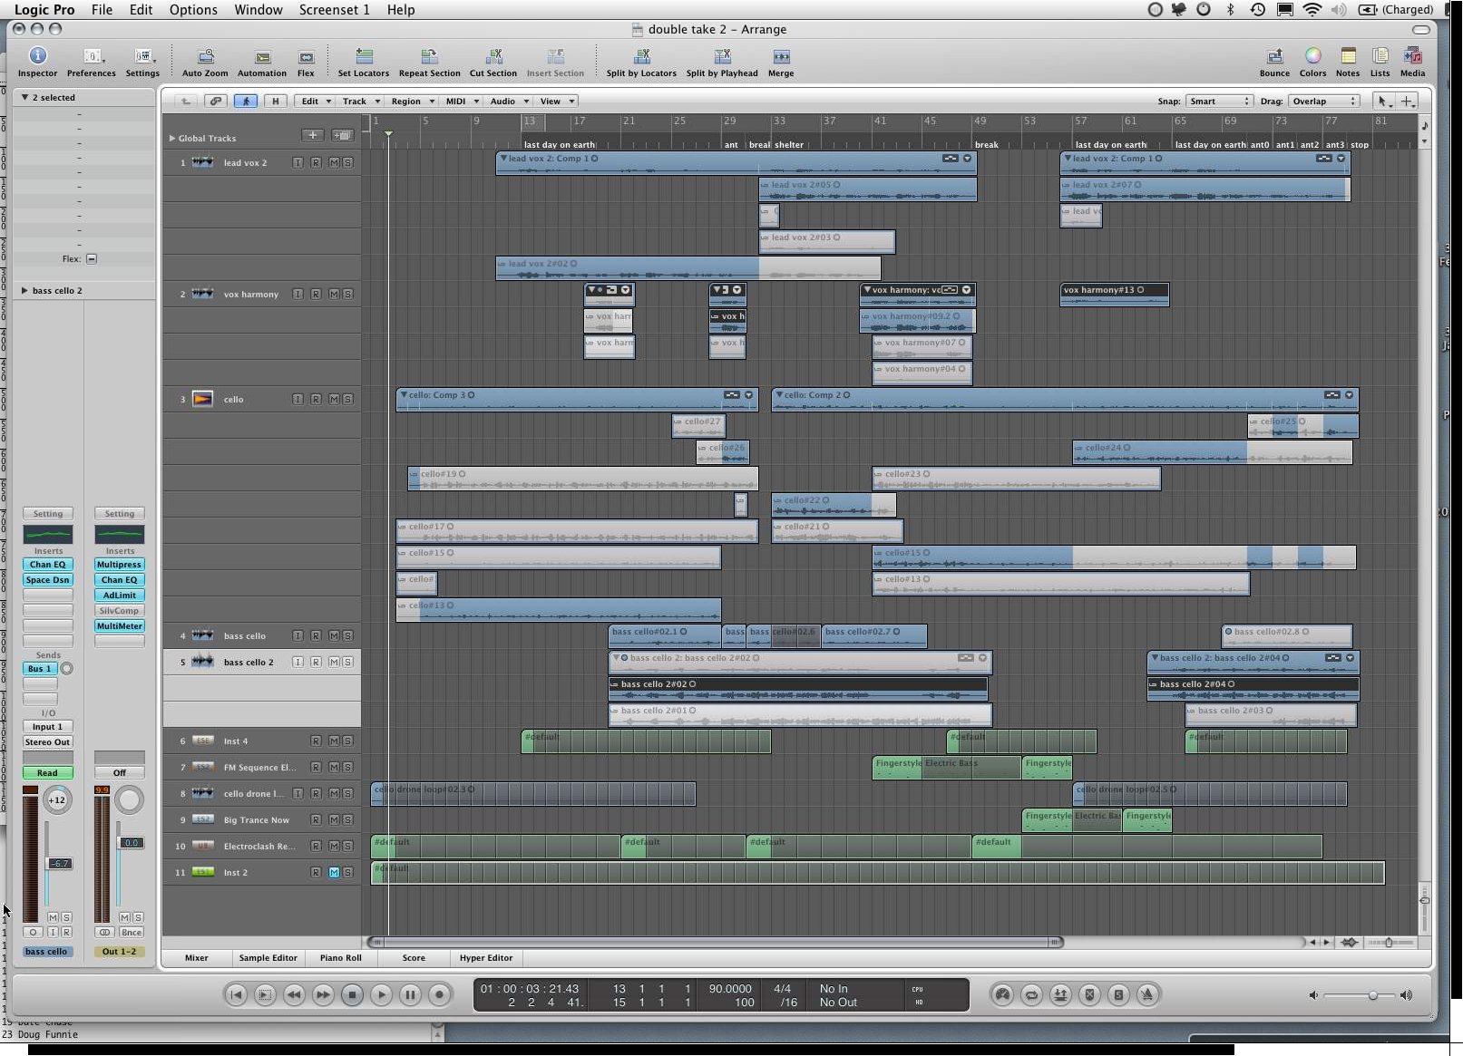Expand the Global Tracks triangle
The width and height of the screenshot is (1463, 1056).
(x=172, y=138)
